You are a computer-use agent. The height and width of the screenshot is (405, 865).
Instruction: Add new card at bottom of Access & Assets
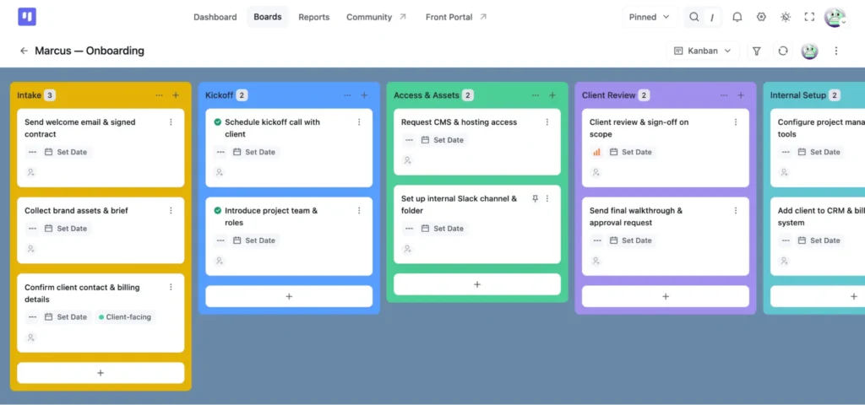coord(477,284)
